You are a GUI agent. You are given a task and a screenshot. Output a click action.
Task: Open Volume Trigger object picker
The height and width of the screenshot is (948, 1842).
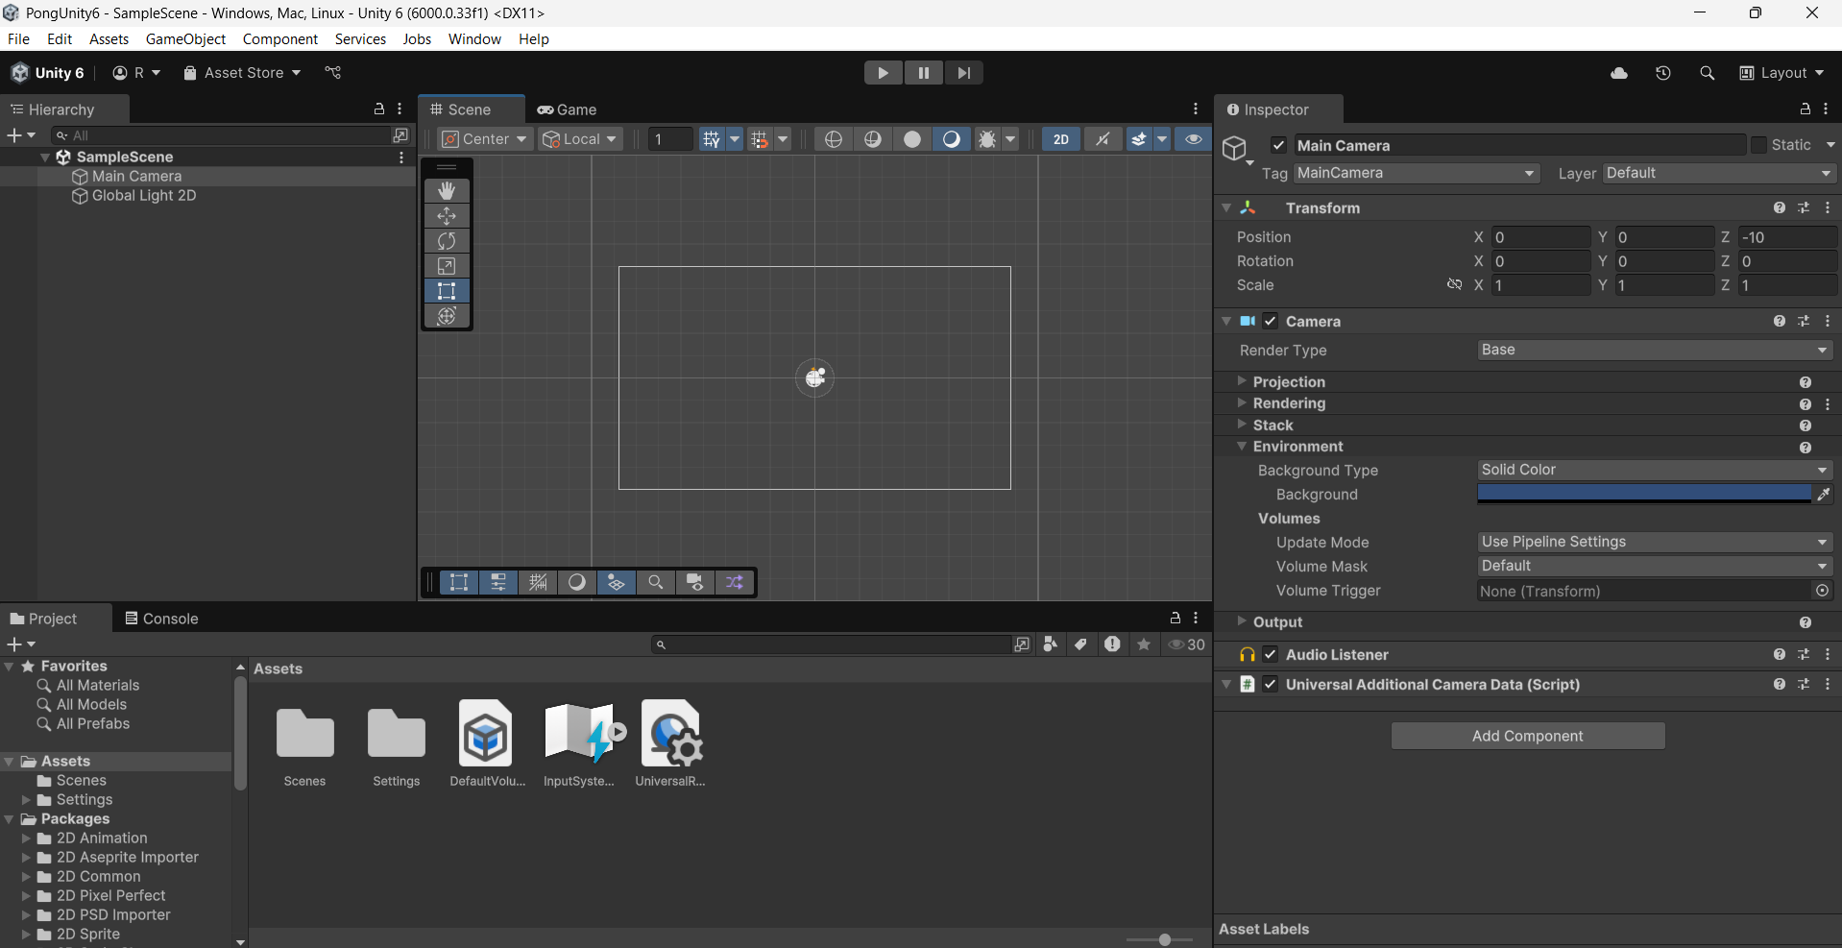pyautogui.click(x=1822, y=590)
